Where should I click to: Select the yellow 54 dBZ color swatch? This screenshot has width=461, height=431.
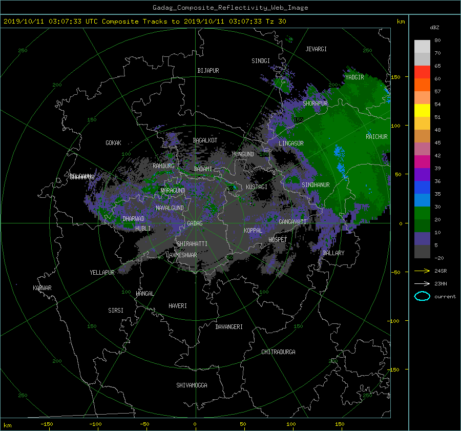[x=422, y=110]
